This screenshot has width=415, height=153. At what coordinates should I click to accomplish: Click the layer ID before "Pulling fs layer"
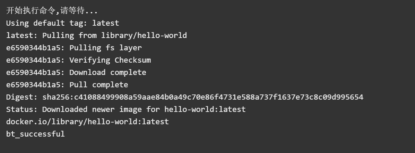tap(33, 48)
